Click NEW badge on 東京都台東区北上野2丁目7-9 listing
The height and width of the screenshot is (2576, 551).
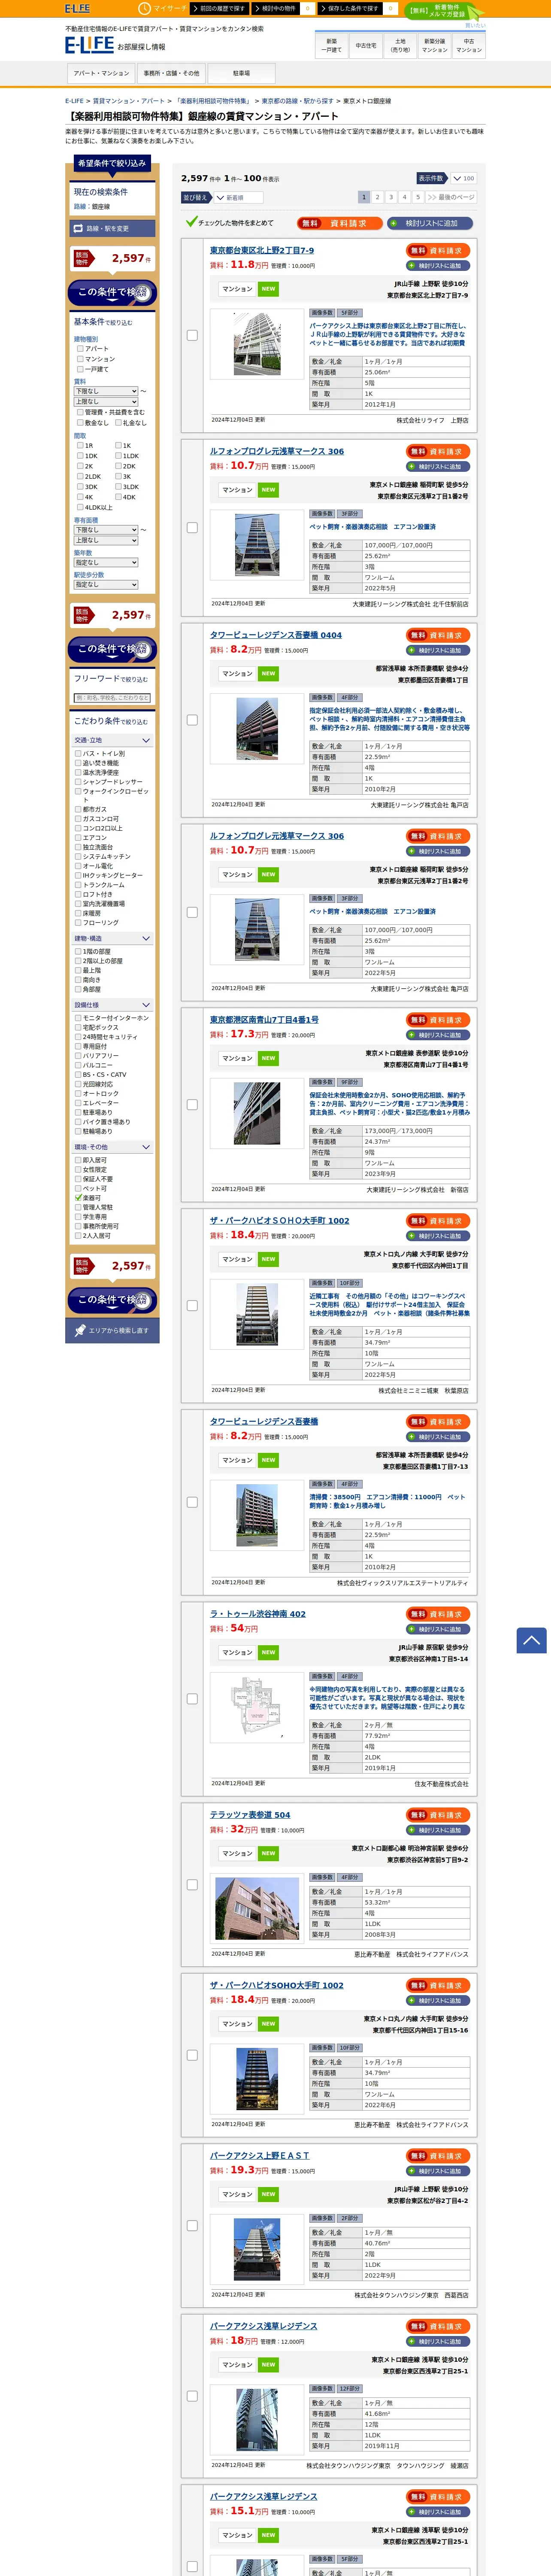coord(268,289)
